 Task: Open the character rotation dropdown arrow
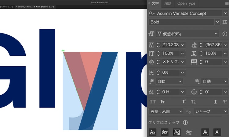[x=225, y=92]
